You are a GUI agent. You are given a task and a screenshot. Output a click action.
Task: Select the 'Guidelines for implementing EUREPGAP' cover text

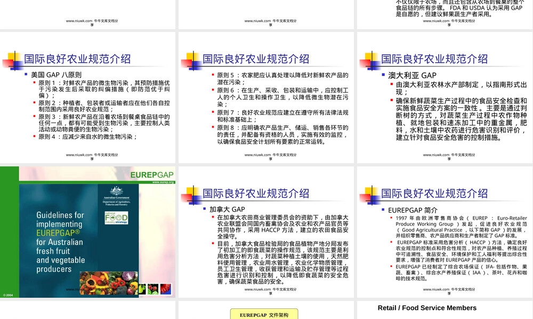(61, 242)
